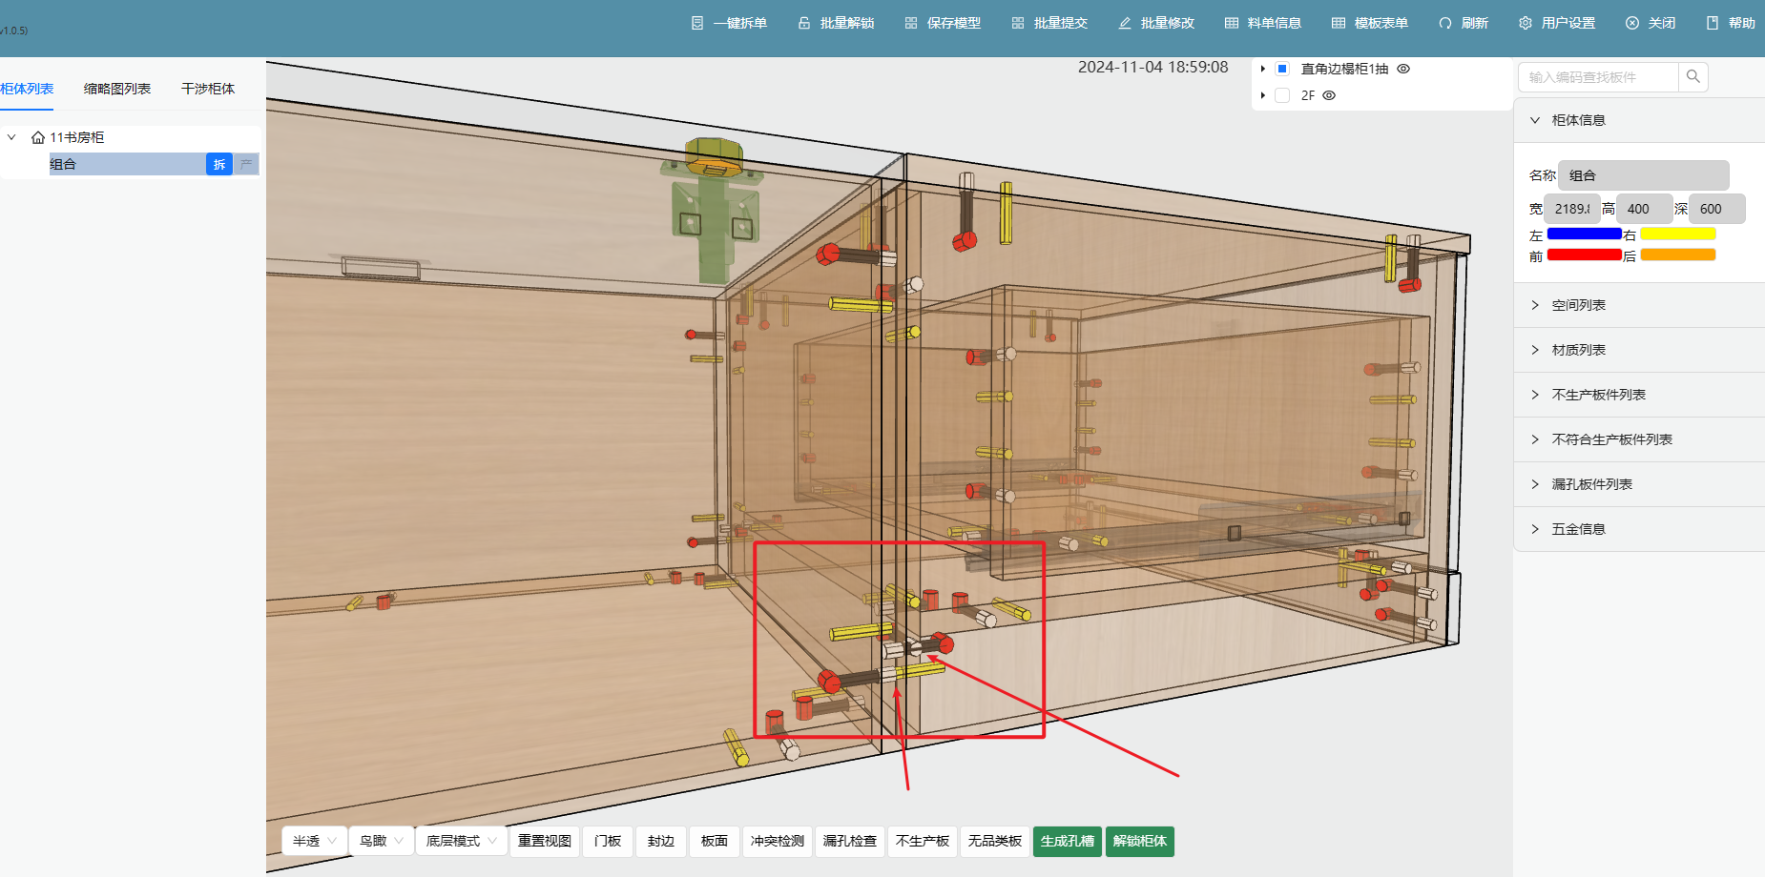This screenshot has height=877, width=1765.
Task: Click the blue 左 color swatch
Action: (1584, 235)
